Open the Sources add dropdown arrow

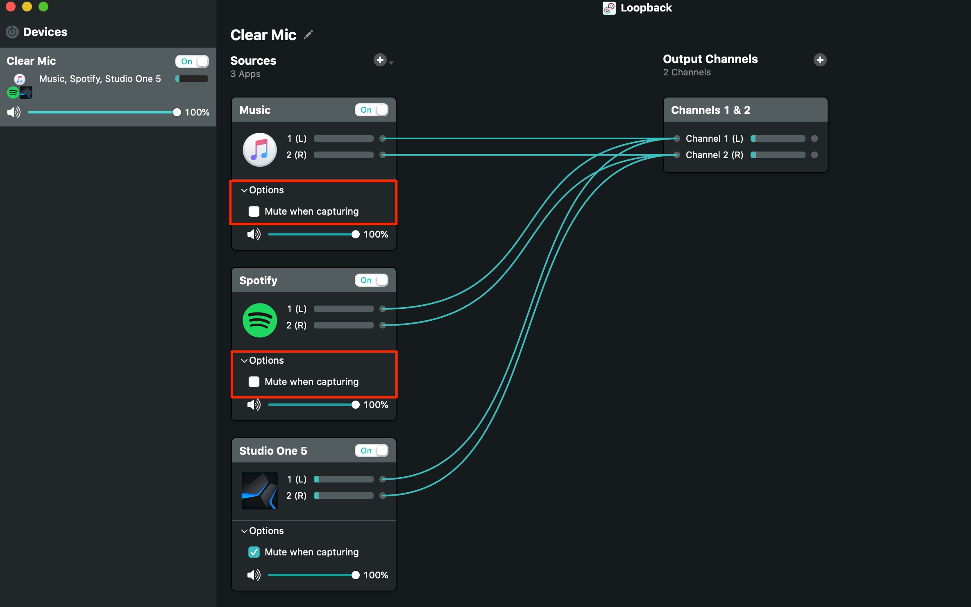pos(391,63)
